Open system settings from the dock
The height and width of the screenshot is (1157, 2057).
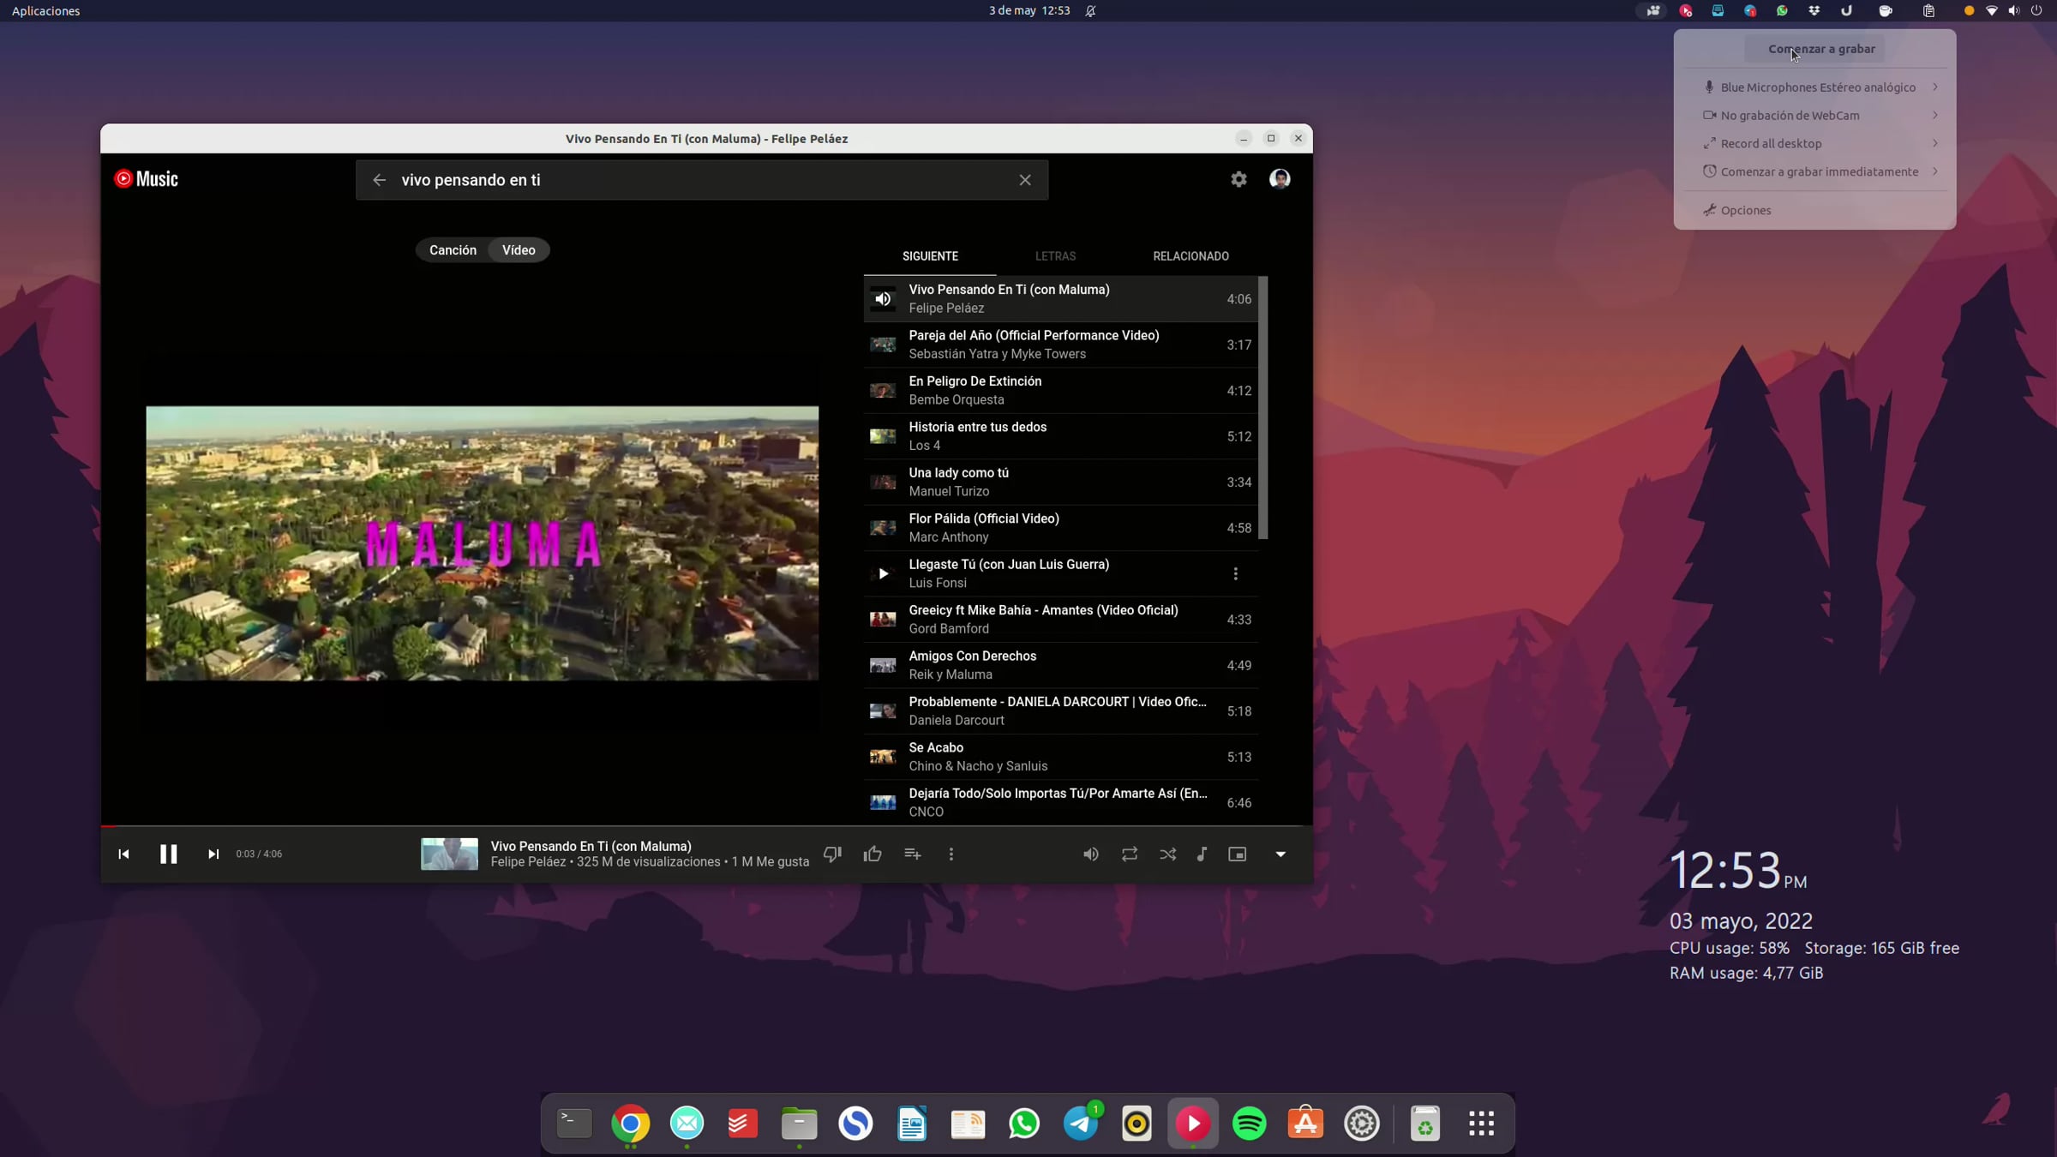1362,1124
